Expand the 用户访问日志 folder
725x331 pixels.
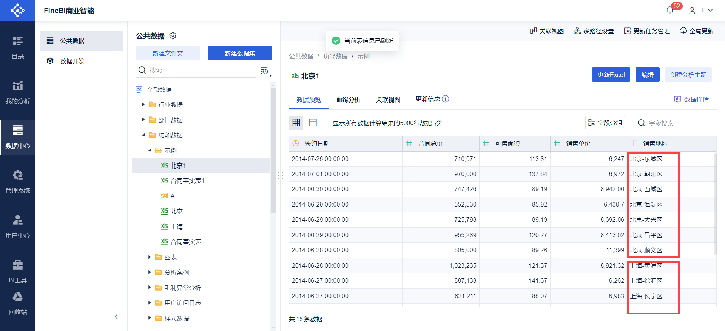click(150, 303)
